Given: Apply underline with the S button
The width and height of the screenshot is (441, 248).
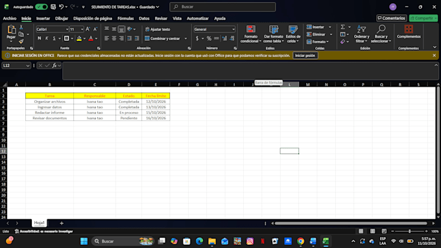Looking at the screenshot, I should coord(54,38).
